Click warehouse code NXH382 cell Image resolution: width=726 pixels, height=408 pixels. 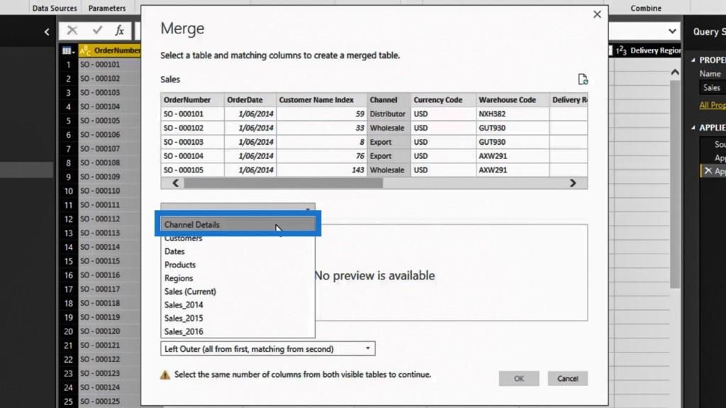pos(513,114)
